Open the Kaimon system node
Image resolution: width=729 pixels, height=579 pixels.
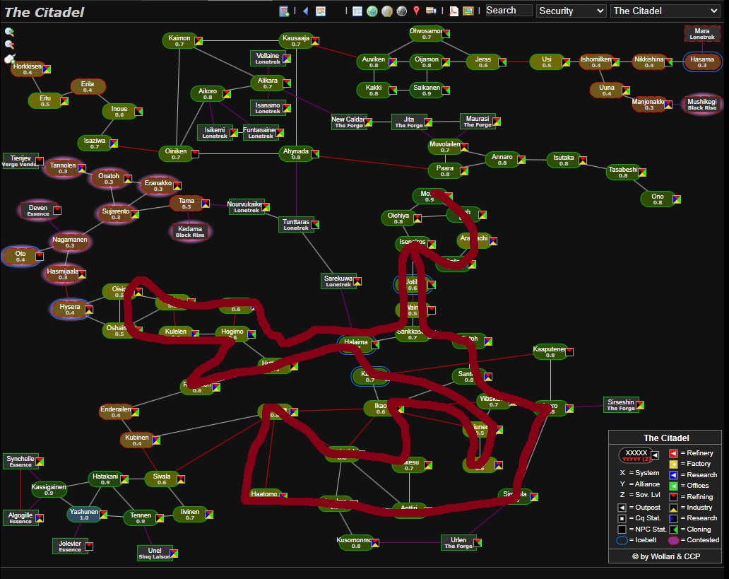(179, 40)
